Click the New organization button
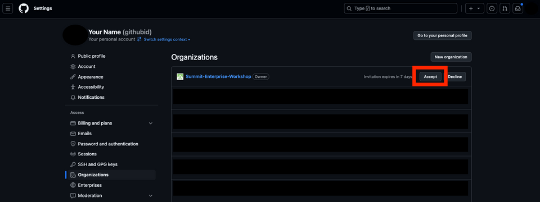The image size is (540, 202). point(451,57)
